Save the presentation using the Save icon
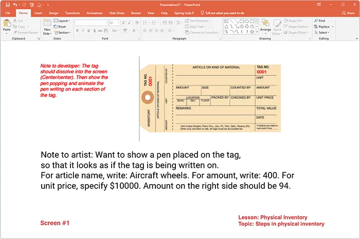The width and height of the screenshot is (360, 239). point(8,5)
